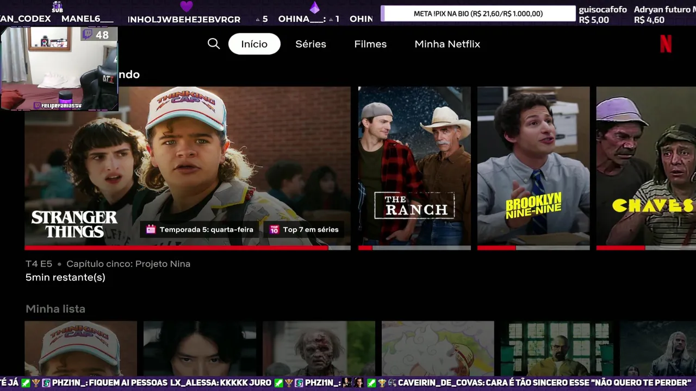Click the Minha lista row heading
The width and height of the screenshot is (696, 391).
tap(55, 308)
